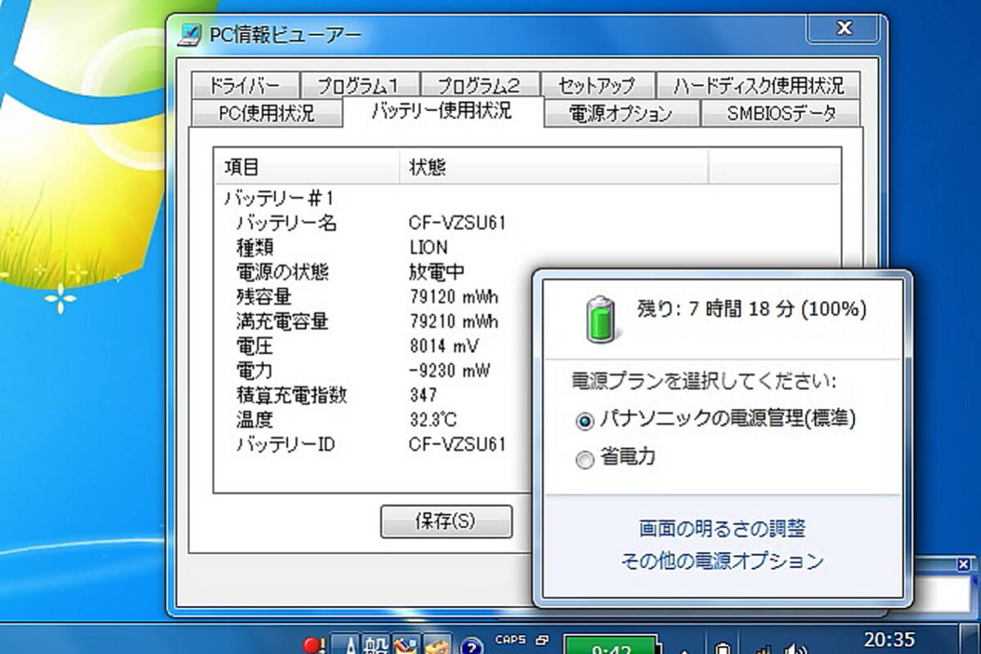Select the バッテリー名 row
The width and height of the screenshot is (981, 654).
tap(286, 222)
